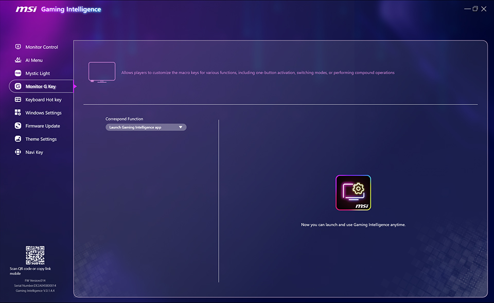Click the monitor outline illustration
494x303 pixels.
coord(101,72)
